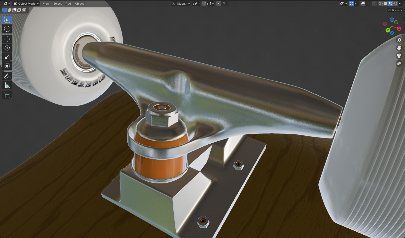Viewport: 405px width, 238px height.
Task: Select the Cursor tool in toolbar
Action: [x=7, y=29]
